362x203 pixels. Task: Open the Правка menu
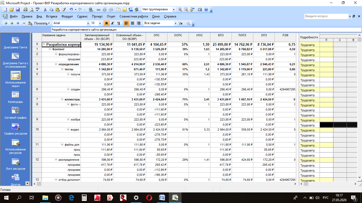(x=27, y=16)
